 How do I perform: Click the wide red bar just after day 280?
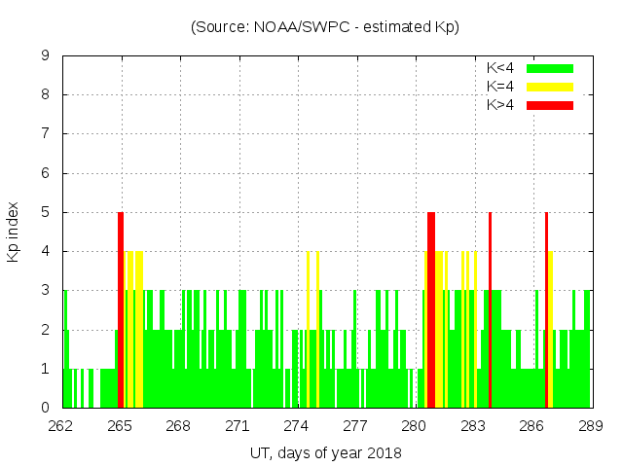[431, 309]
